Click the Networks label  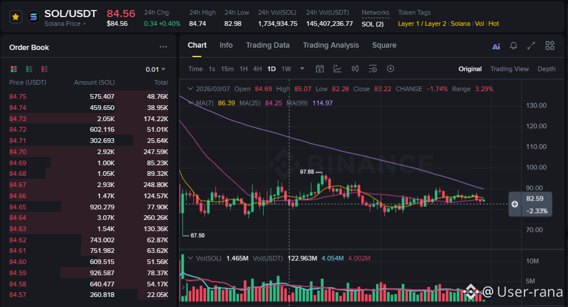pos(376,13)
